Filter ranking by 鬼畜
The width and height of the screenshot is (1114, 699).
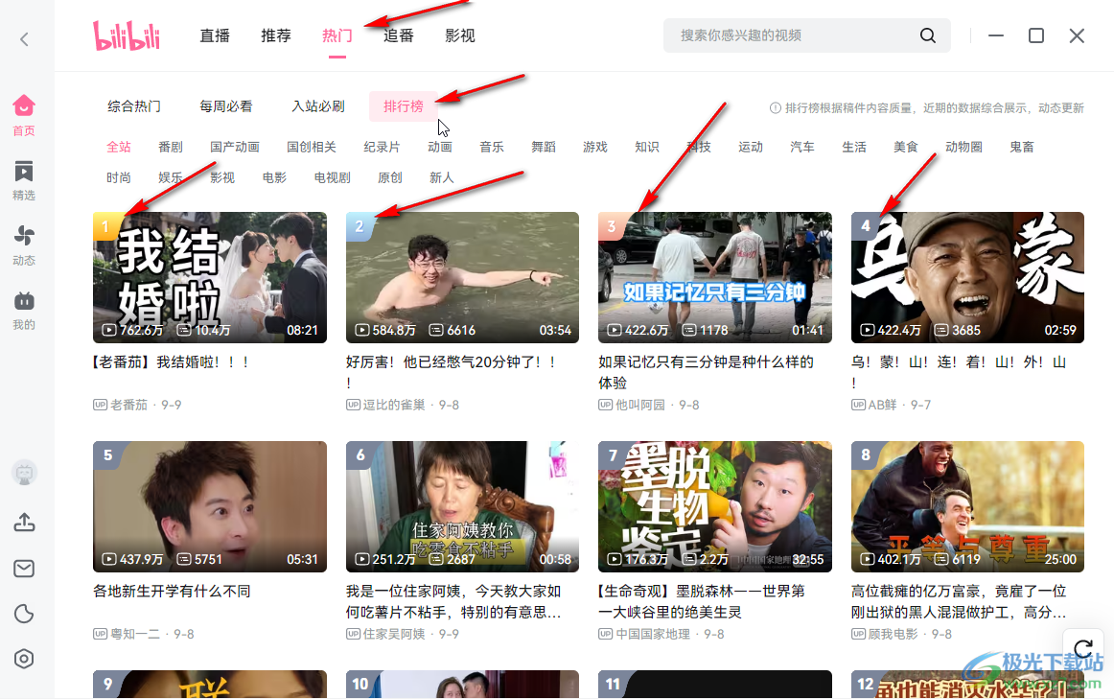pyautogui.click(x=1022, y=147)
